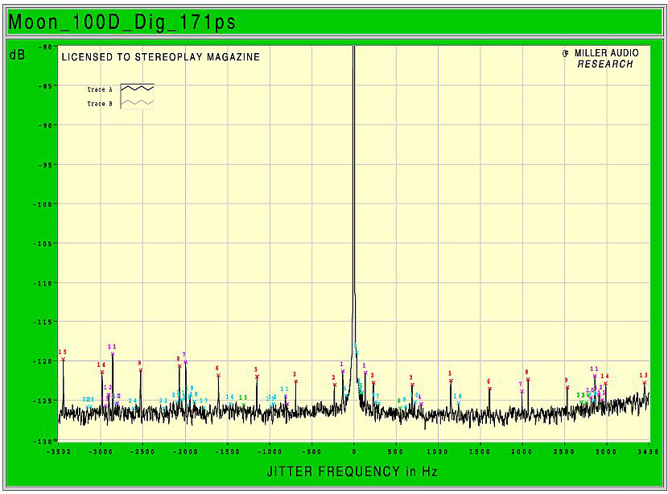The width and height of the screenshot is (668, 494).
Task: Click the -500 frequency axis label
Action: [x=311, y=451]
